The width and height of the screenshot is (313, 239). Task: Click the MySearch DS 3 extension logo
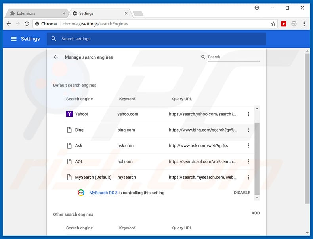pyautogui.click(x=81, y=193)
